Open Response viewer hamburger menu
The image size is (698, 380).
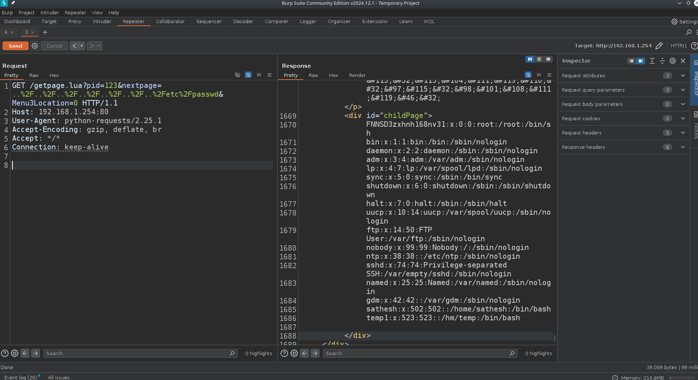click(x=549, y=75)
